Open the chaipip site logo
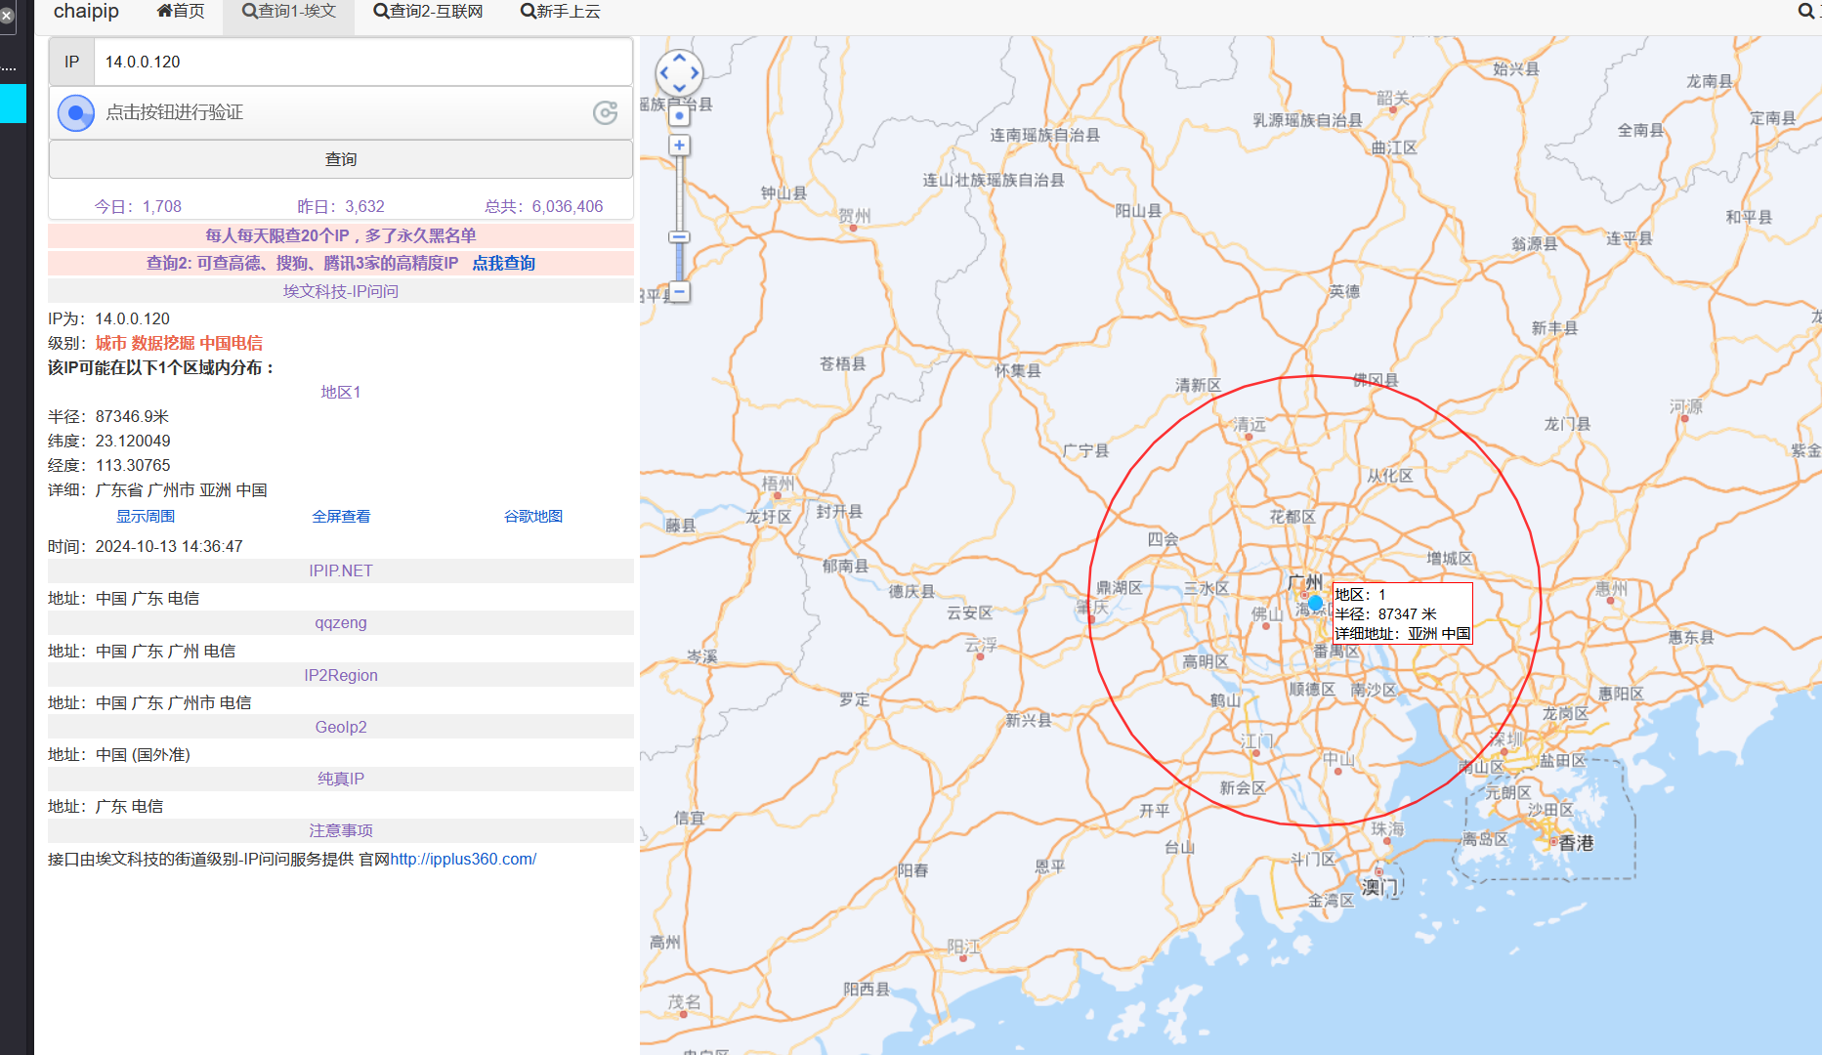Screen dimensions: 1822x1055 (x=86, y=11)
